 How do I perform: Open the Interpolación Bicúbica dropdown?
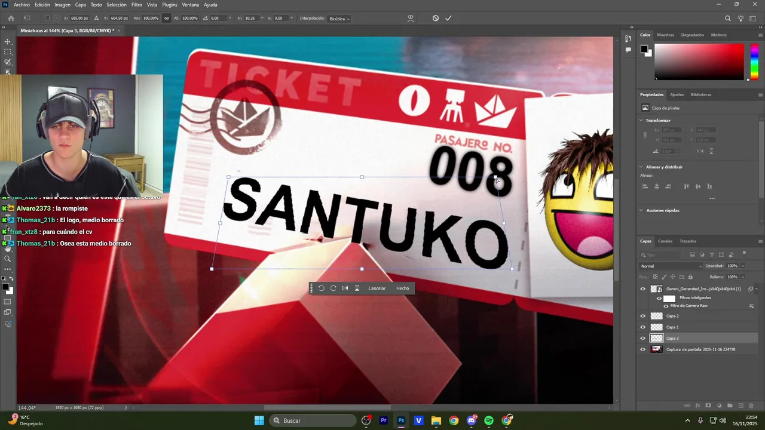(x=339, y=19)
